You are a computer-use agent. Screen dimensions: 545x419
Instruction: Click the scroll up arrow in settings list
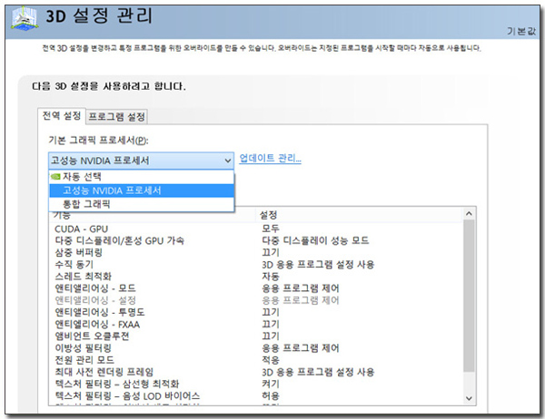tap(469, 214)
